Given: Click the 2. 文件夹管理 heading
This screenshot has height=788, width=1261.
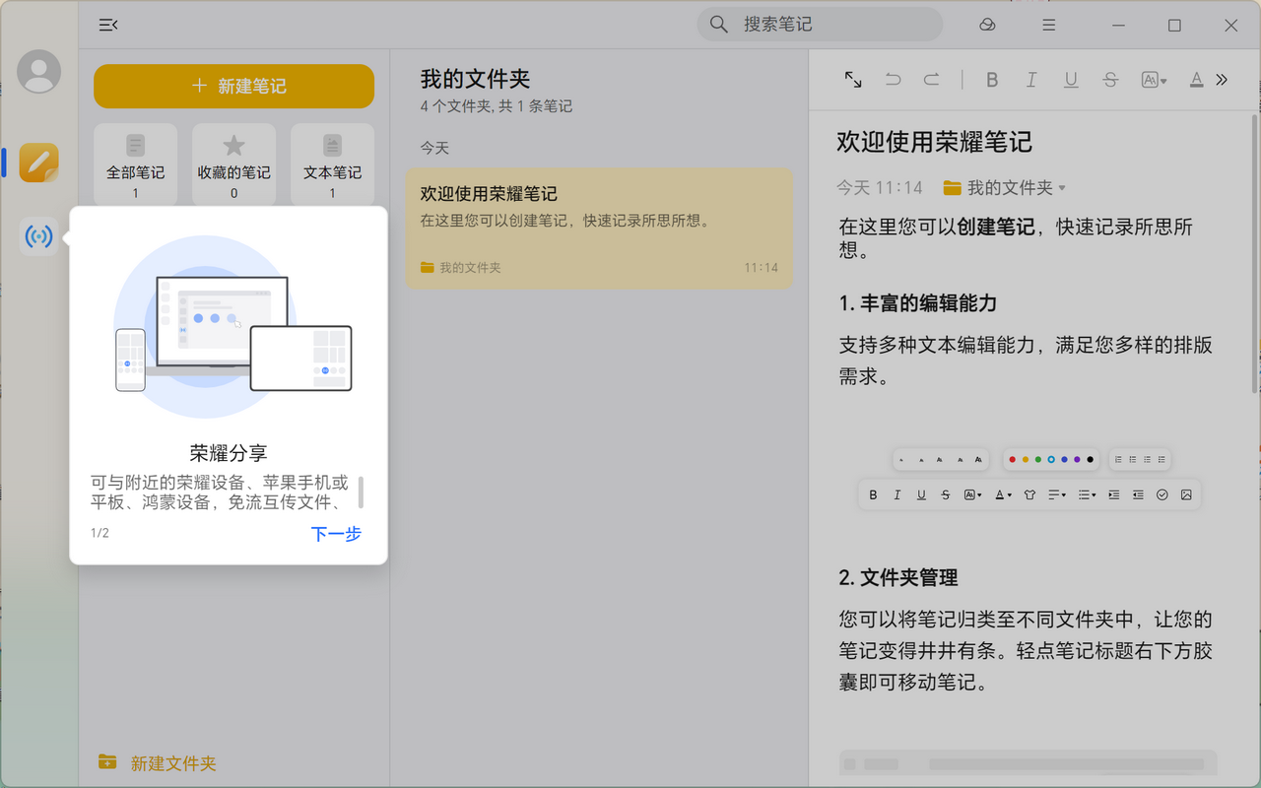Looking at the screenshot, I should pyautogui.click(x=898, y=577).
